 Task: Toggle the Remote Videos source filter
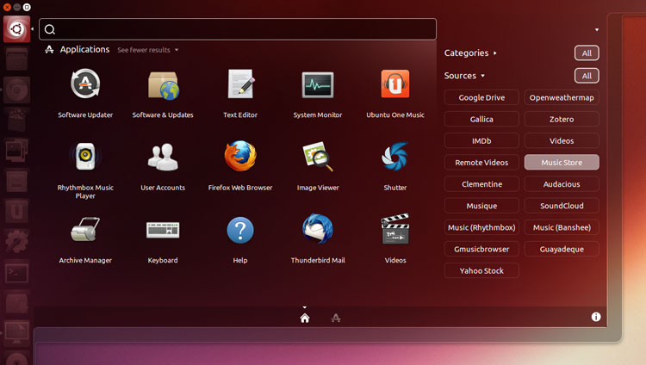coord(481,163)
